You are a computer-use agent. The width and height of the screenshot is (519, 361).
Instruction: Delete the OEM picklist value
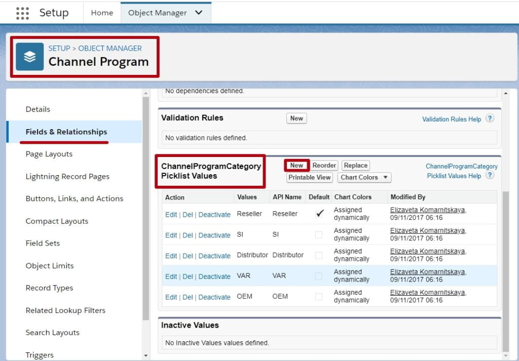pyautogui.click(x=188, y=297)
